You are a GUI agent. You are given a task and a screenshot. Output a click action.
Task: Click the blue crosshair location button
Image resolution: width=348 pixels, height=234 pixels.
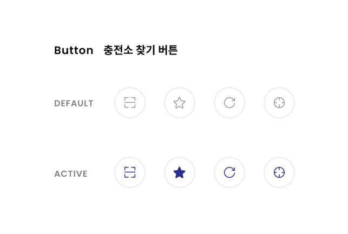(x=279, y=172)
